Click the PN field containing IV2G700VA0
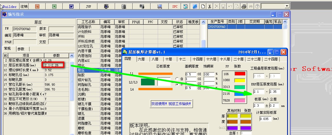The image size is (332, 135). pos(24,29)
